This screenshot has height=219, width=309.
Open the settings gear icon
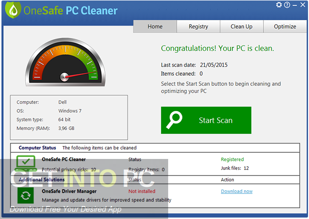tap(279, 5)
